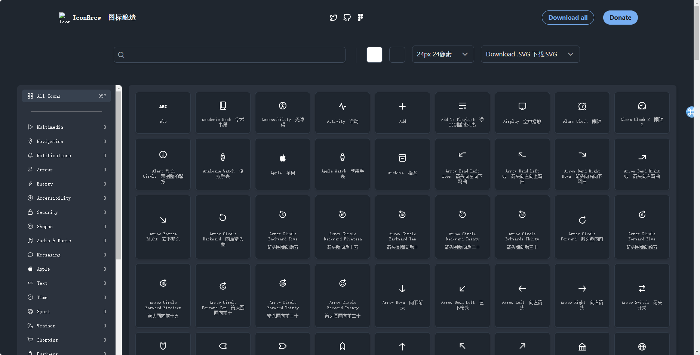Choose the dark color swatch

click(x=397, y=55)
